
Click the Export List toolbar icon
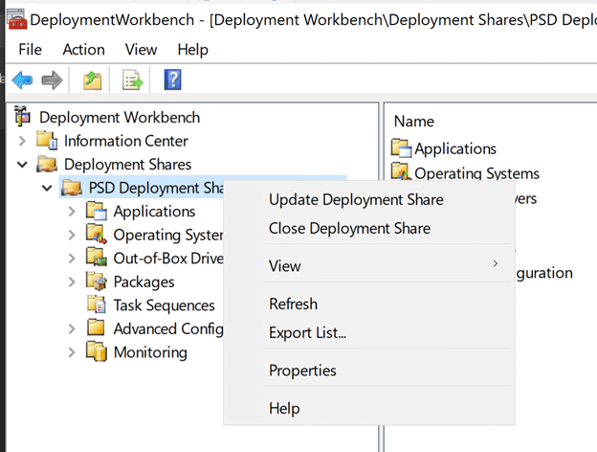pos(132,80)
